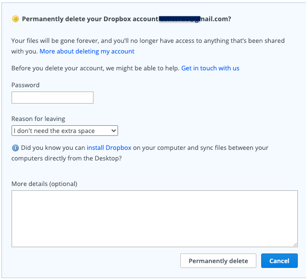
Task: Click the Permanently delete button
Action: (218, 261)
